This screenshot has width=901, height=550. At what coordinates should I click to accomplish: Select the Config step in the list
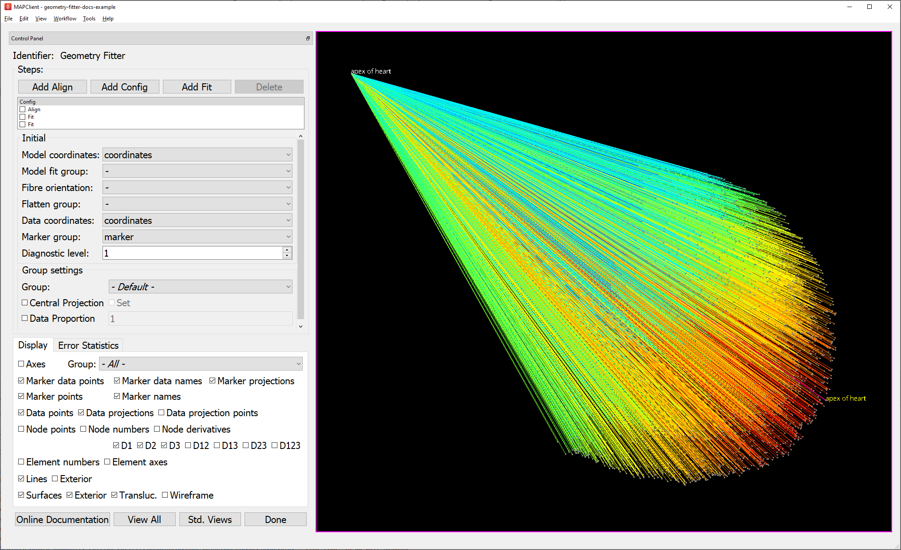161,102
